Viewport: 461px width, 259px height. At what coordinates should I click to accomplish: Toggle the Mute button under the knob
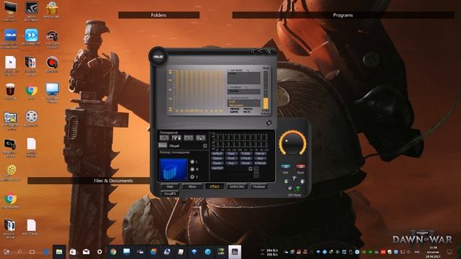tap(300, 166)
